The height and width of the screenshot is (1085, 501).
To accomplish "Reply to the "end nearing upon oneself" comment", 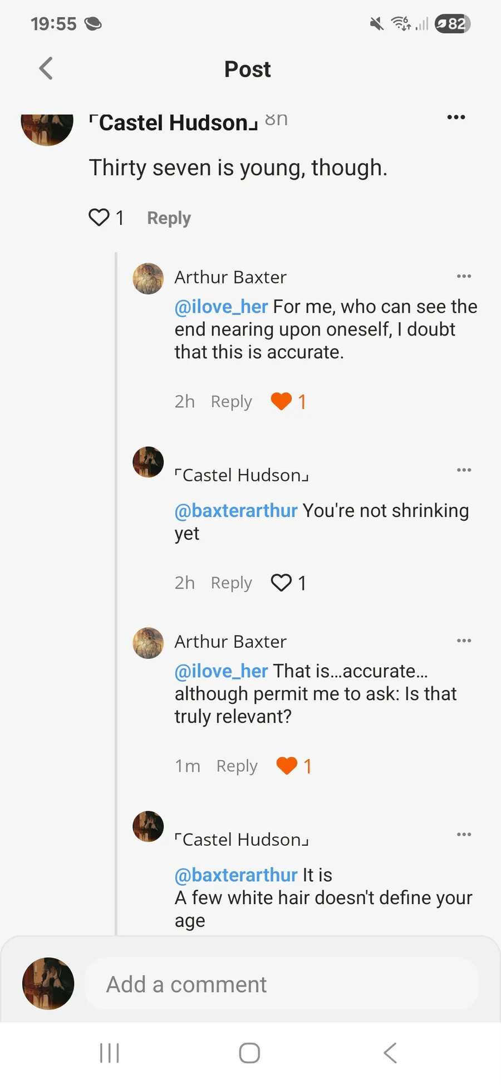I will (x=231, y=402).
